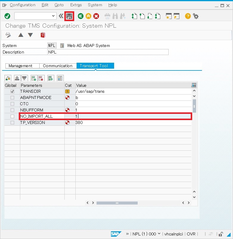Click the Duplicate Row icon

coord(50,78)
